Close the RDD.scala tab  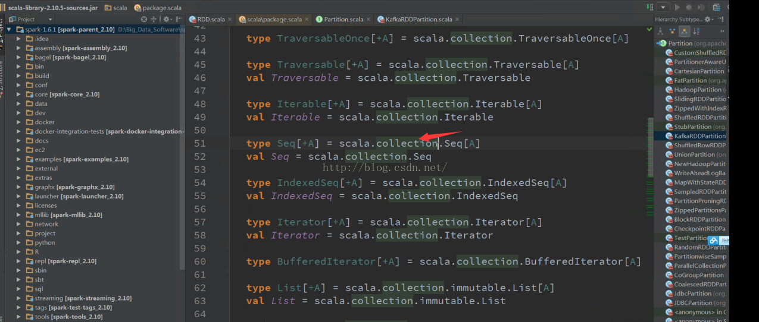[x=231, y=19]
